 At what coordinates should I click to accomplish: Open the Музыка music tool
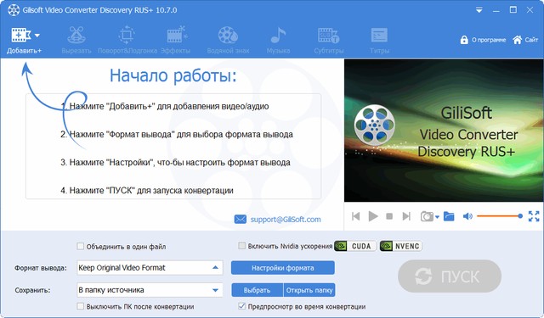pyautogui.click(x=278, y=40)
